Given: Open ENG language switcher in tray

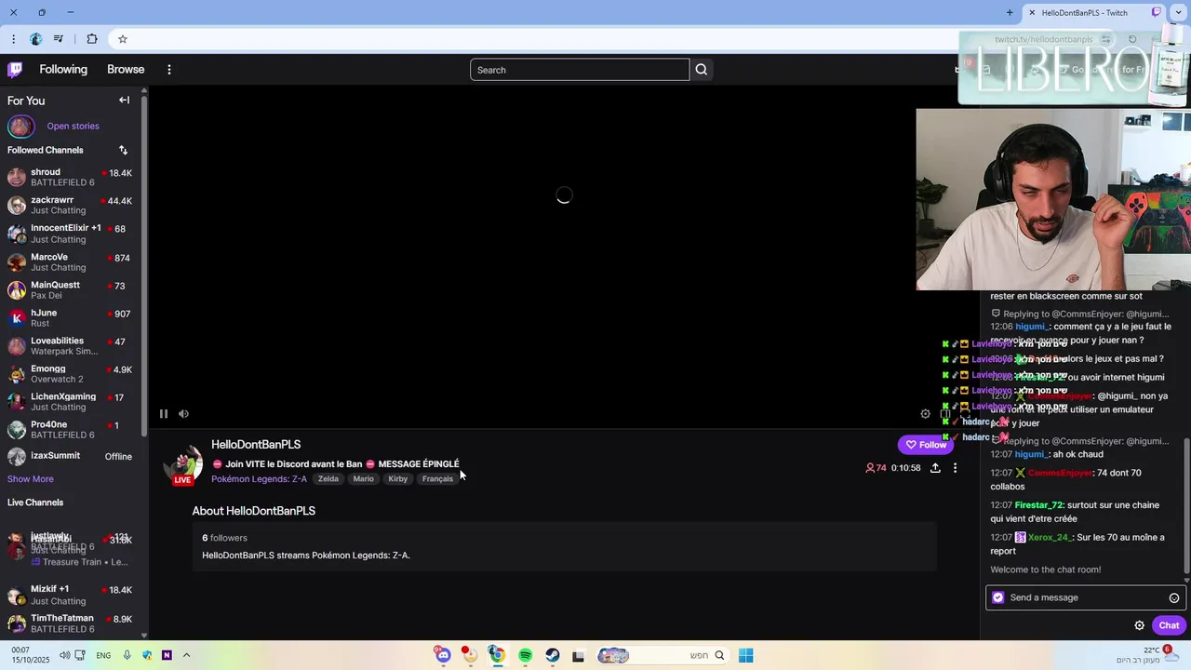Looking at the screenshot, I should 103,656.
